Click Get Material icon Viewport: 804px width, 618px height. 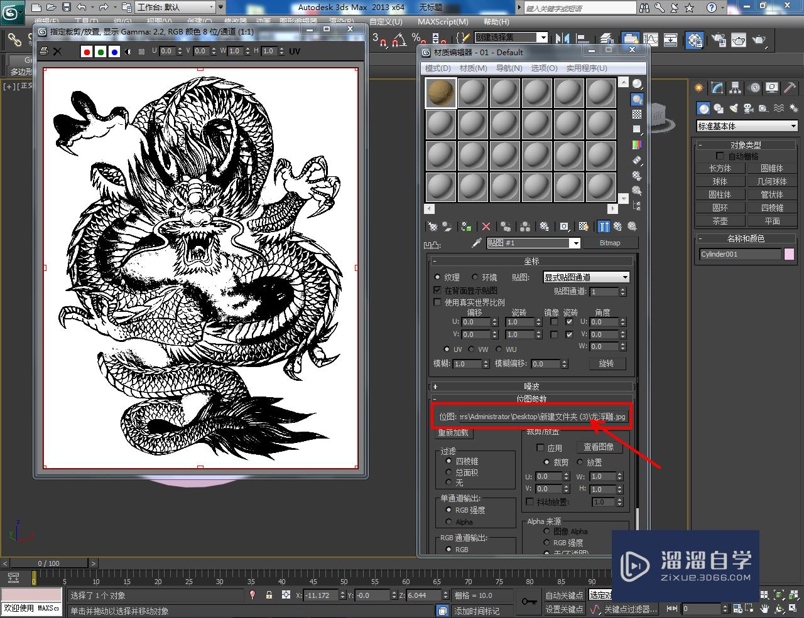coord(432,226)
